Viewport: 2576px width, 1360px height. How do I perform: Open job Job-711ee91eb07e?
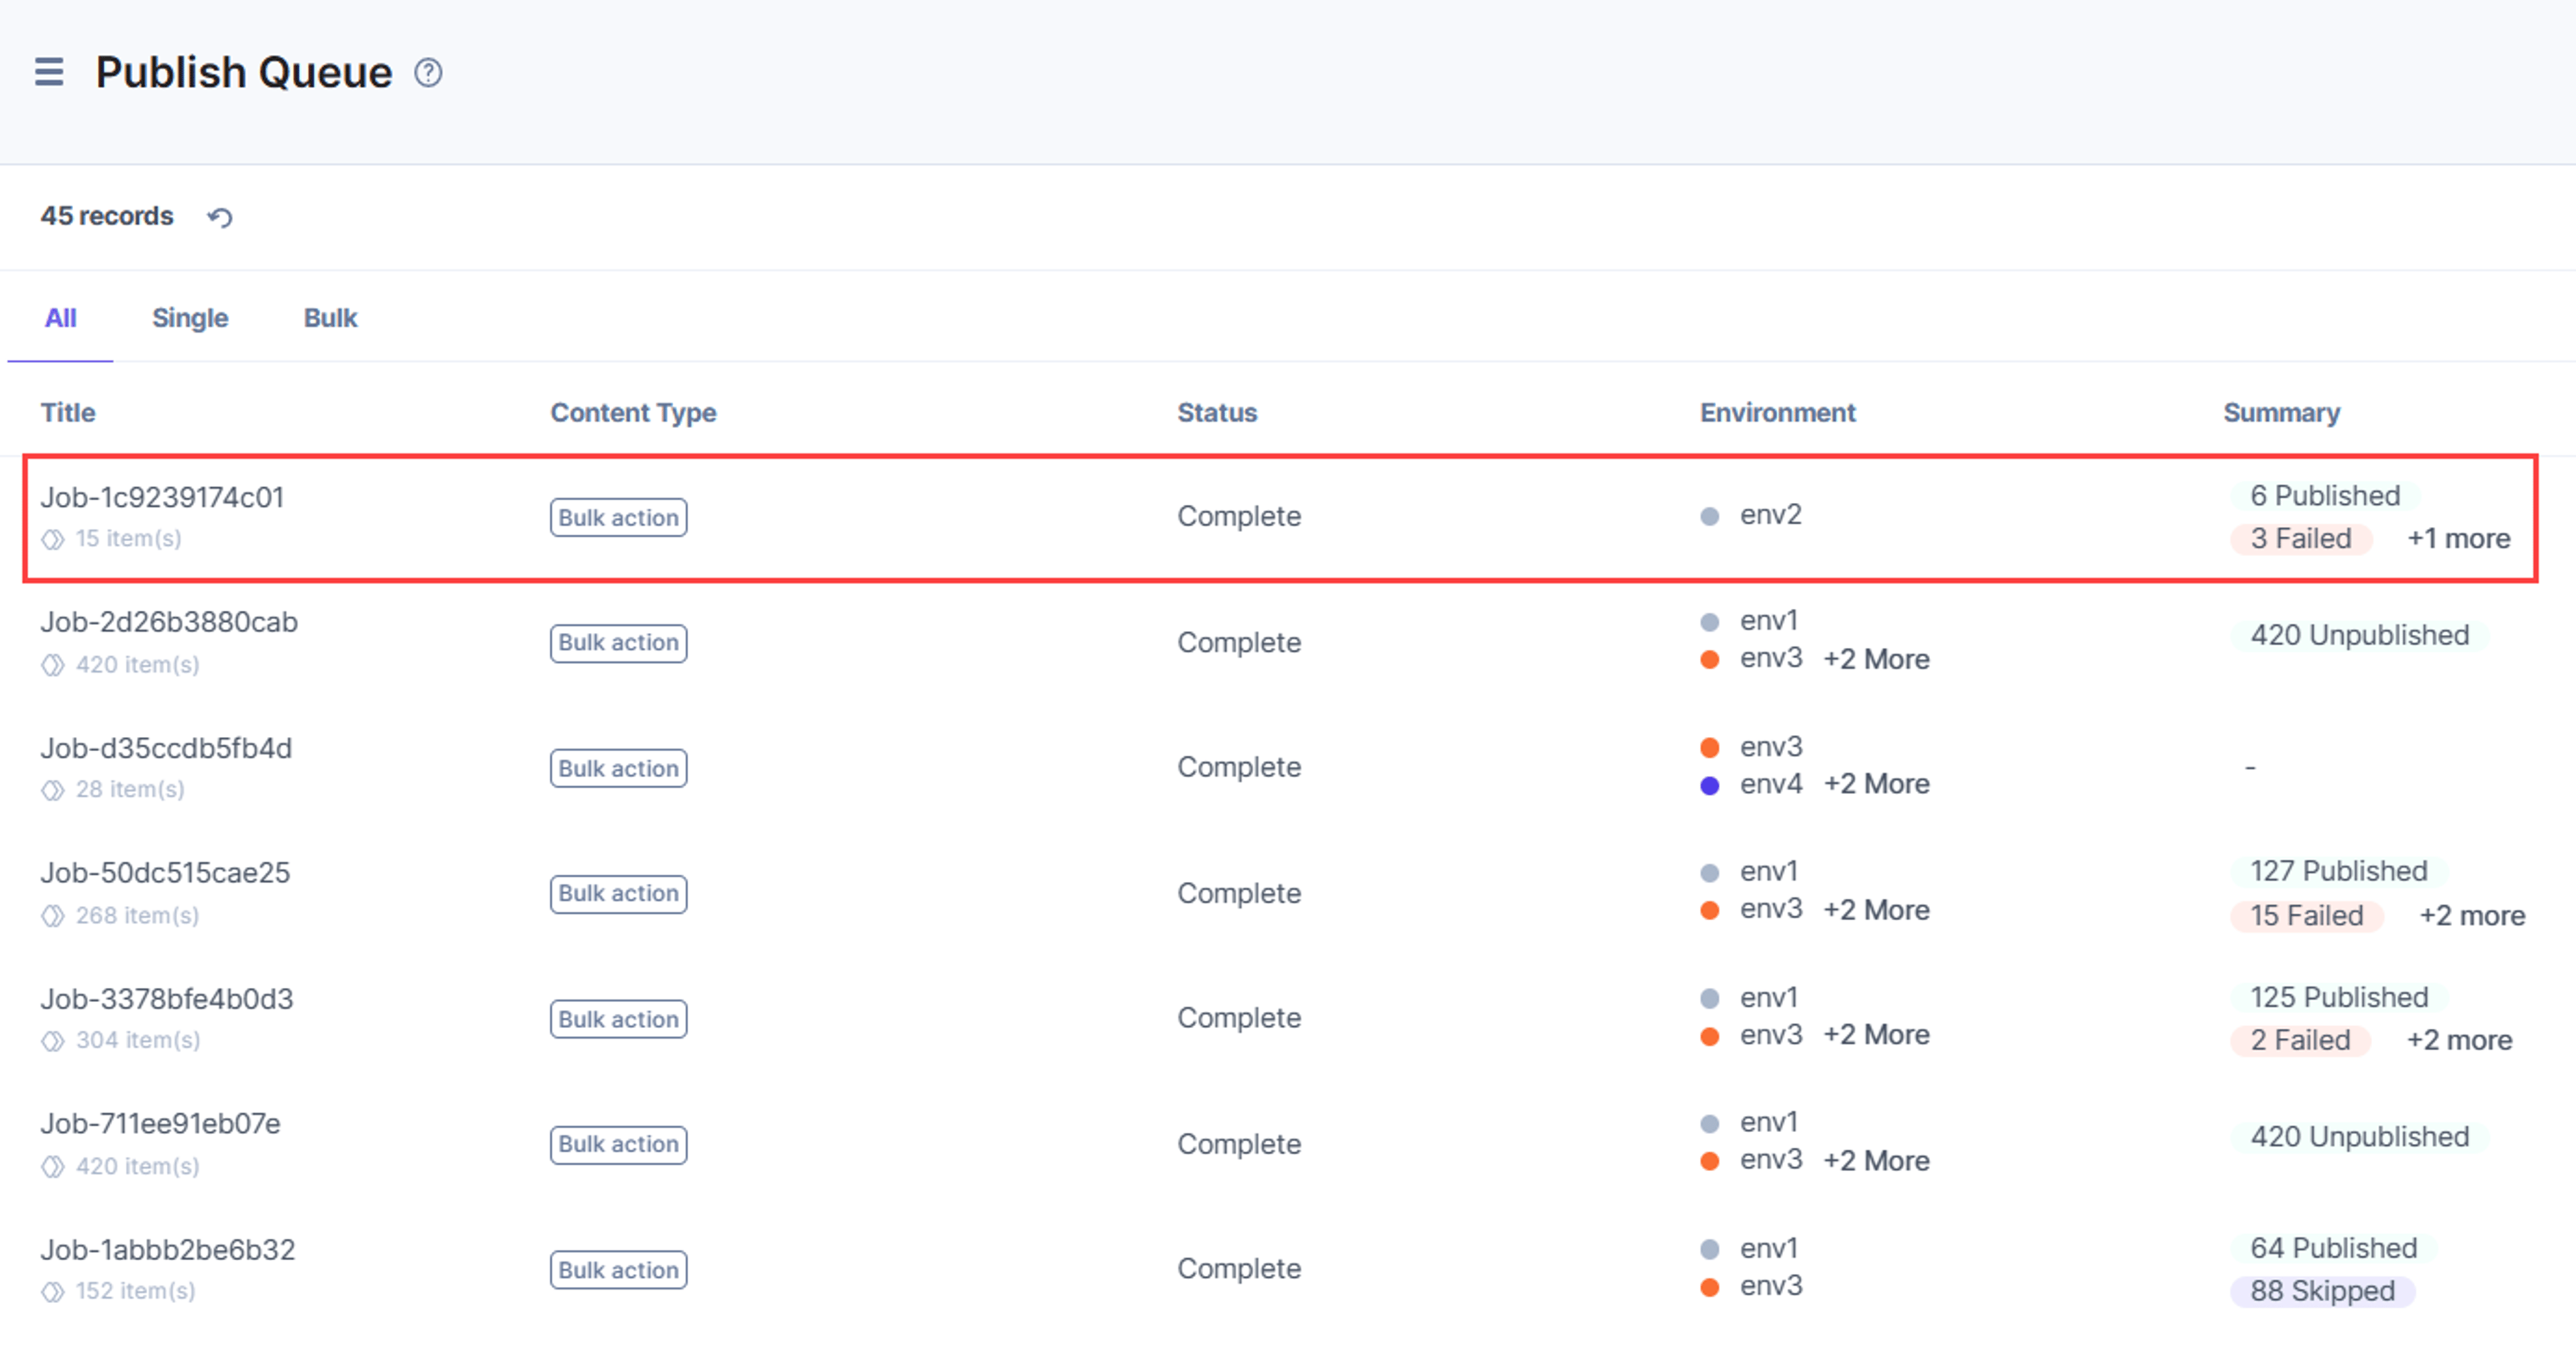coord(160,1124)
